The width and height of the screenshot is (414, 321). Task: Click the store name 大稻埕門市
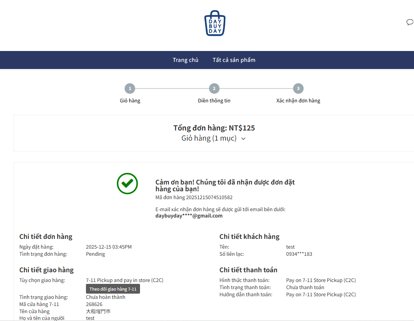click(x=98, y=311)
